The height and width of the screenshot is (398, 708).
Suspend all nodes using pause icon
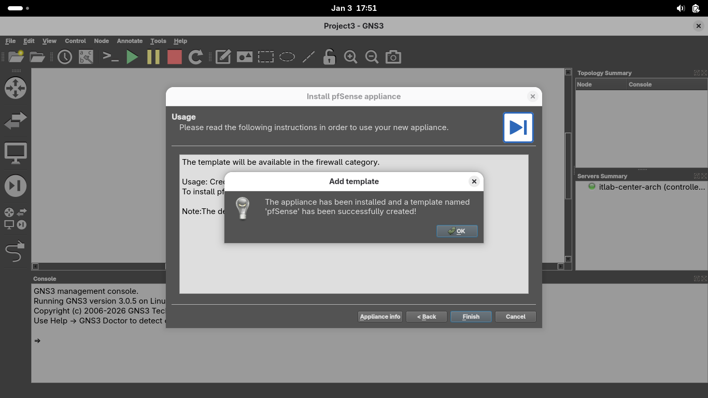pyautogui.click(x=153, y=57)
